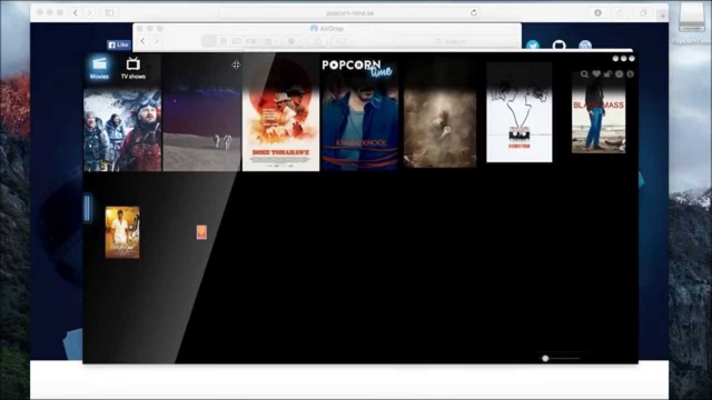Click the Finder search field
712x400 pixels.
(x=454, y=41)
